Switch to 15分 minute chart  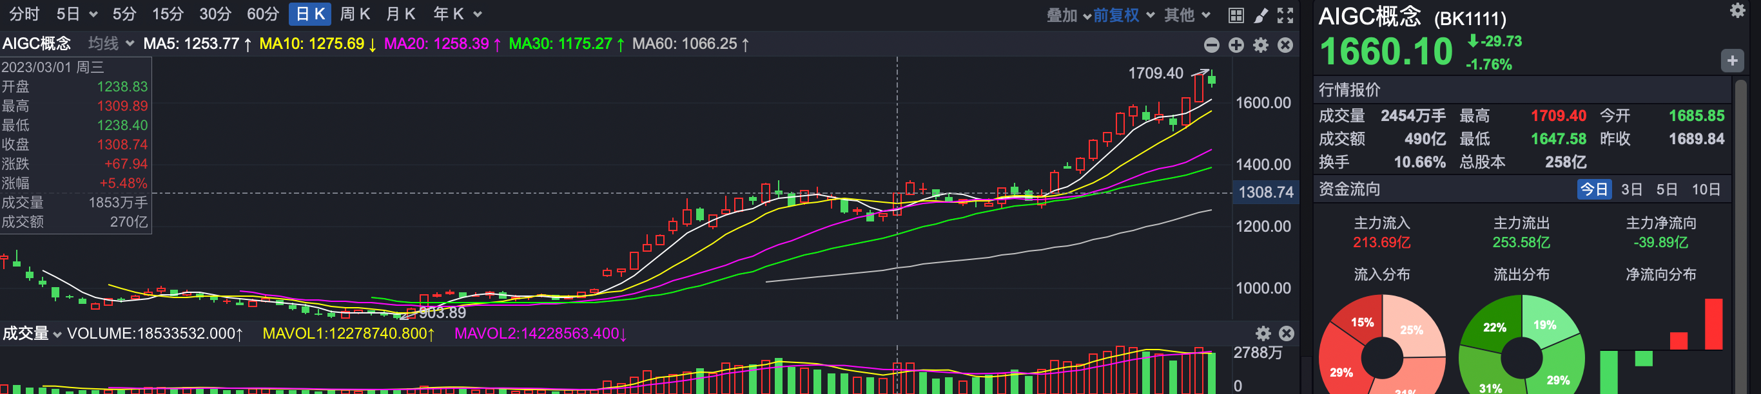click(168, 14)
